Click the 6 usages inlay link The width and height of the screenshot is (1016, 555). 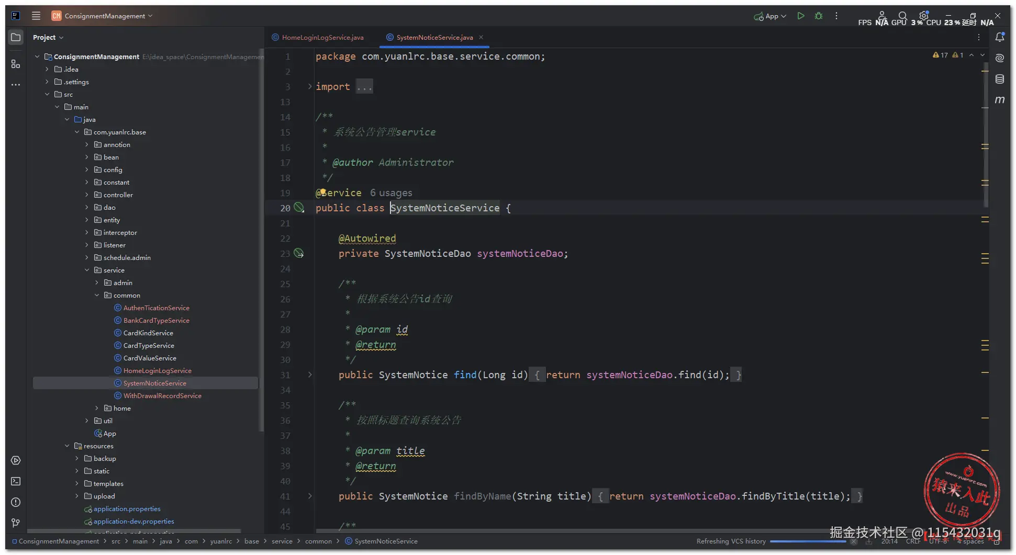pyautogui.click(x=391, y=193)
